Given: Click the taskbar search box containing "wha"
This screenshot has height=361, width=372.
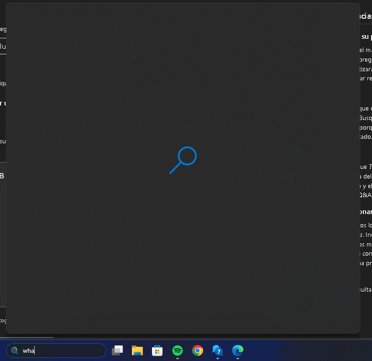Looking at the screenshot, I should point(56,351).
